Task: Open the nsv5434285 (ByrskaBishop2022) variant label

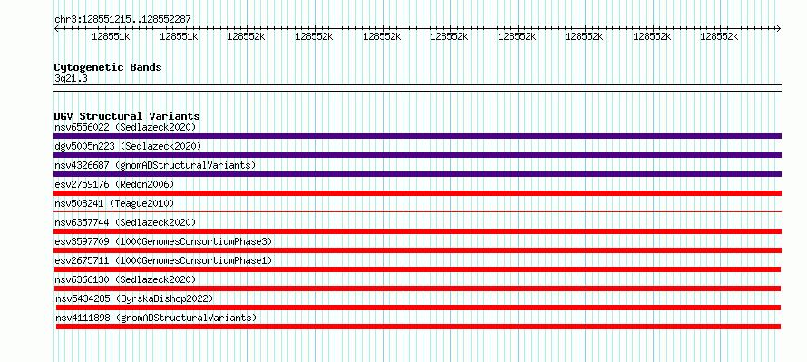Action: (x=134, y=298)
